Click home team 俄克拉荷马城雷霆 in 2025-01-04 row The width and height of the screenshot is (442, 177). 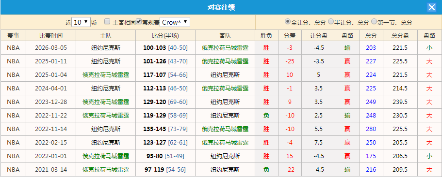pyautogui.click(x=106, y=75)
